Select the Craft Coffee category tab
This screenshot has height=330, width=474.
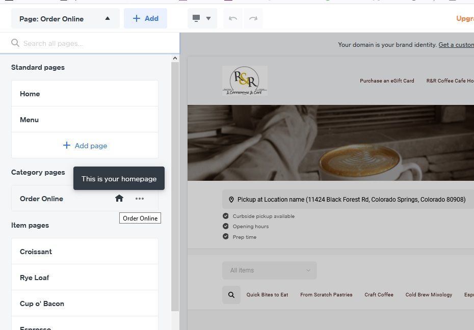tap(379, 295)
